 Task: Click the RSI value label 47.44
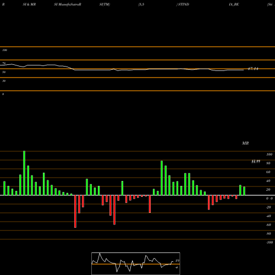(x=253, y=69)
